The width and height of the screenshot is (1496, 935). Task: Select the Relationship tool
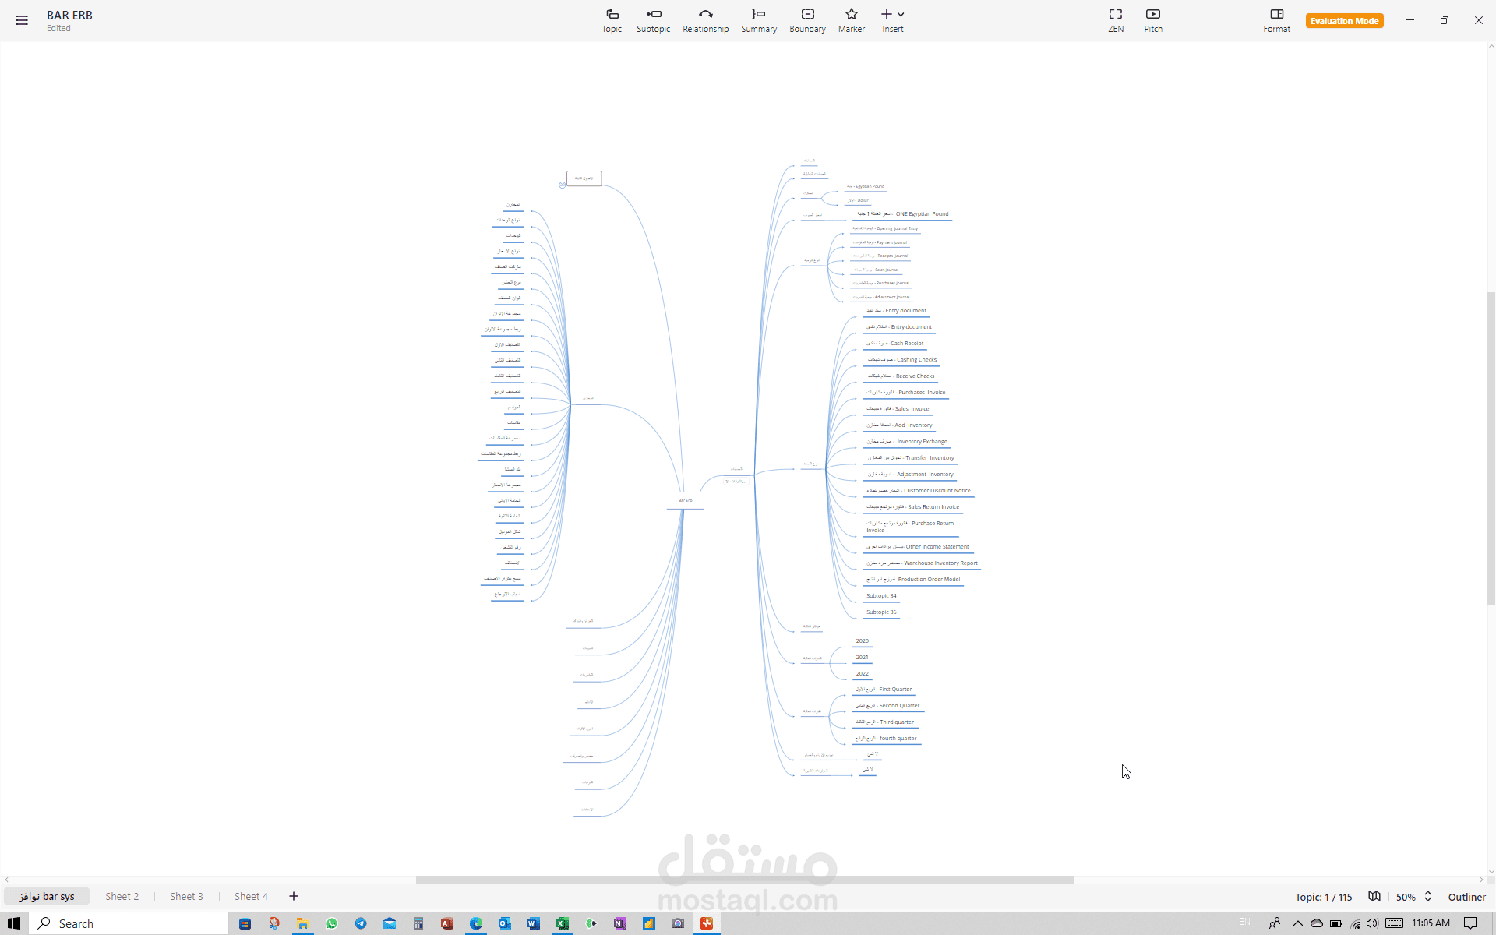click(x=705, y=20)
